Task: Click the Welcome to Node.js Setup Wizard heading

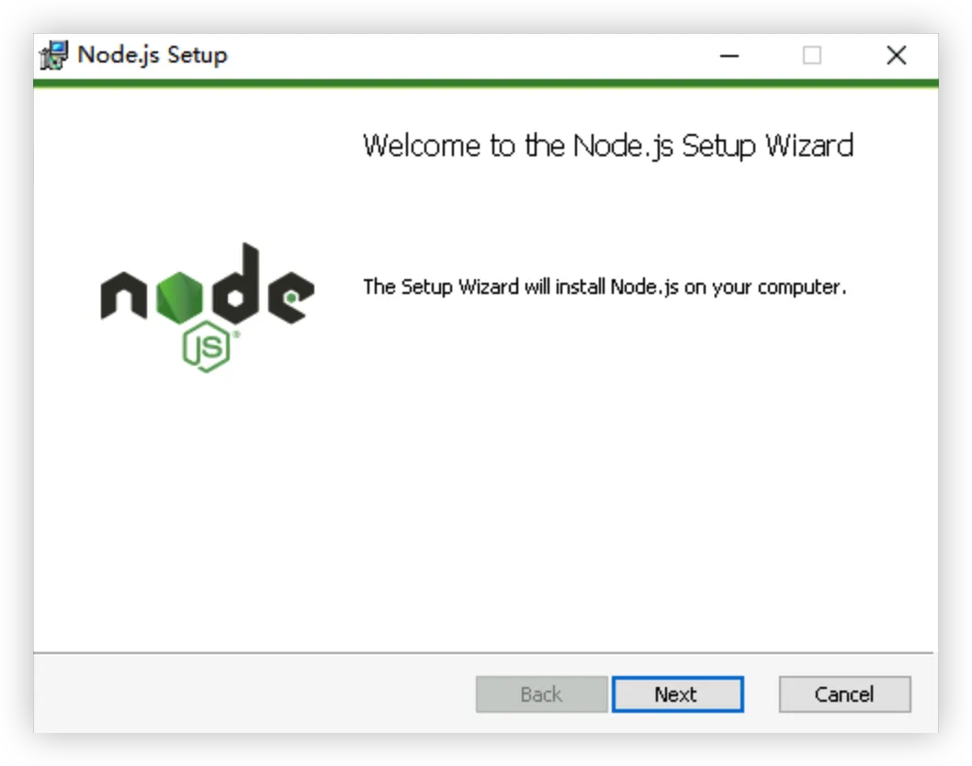Action: click(x=608, y=146)
